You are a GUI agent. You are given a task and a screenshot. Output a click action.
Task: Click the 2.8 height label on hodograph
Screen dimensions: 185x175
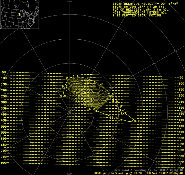pos(111,94)
